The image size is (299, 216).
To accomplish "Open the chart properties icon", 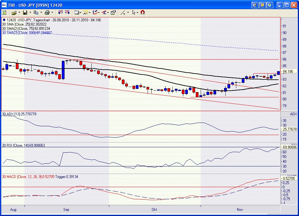I will coord(113,12).
